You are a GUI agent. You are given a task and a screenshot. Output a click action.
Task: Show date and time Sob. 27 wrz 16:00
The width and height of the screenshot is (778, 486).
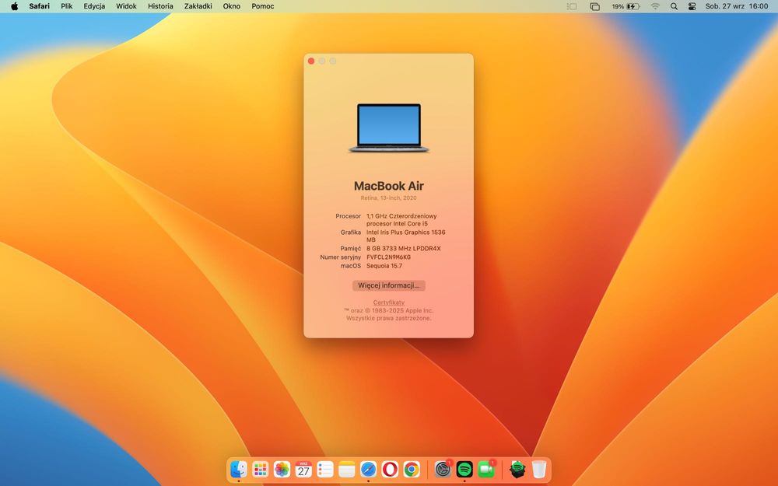pos(737,6)
